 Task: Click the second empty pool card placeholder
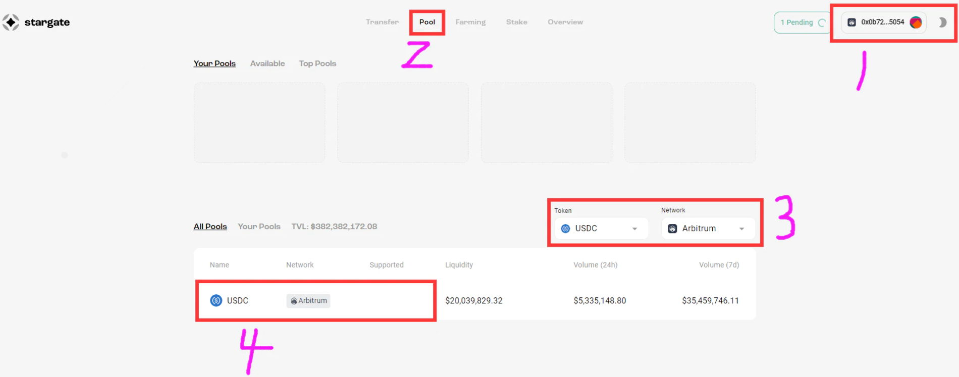click(x=403, y=123)
